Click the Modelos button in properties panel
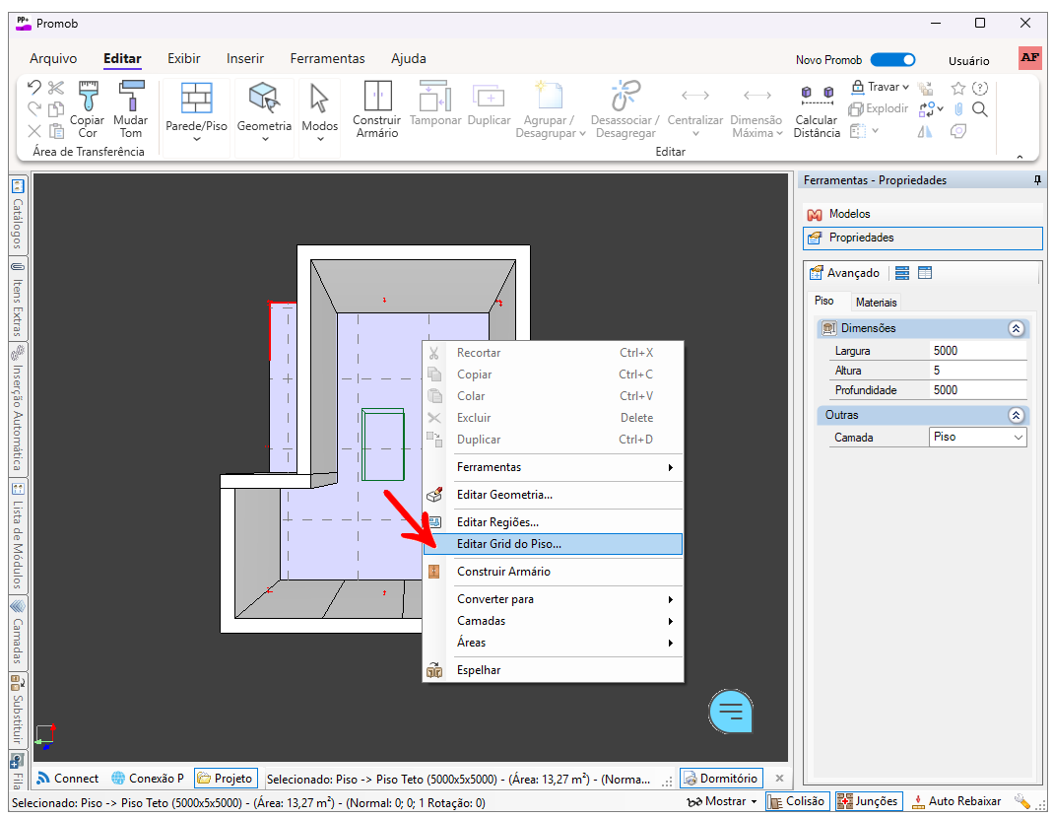 pos(849,214)
